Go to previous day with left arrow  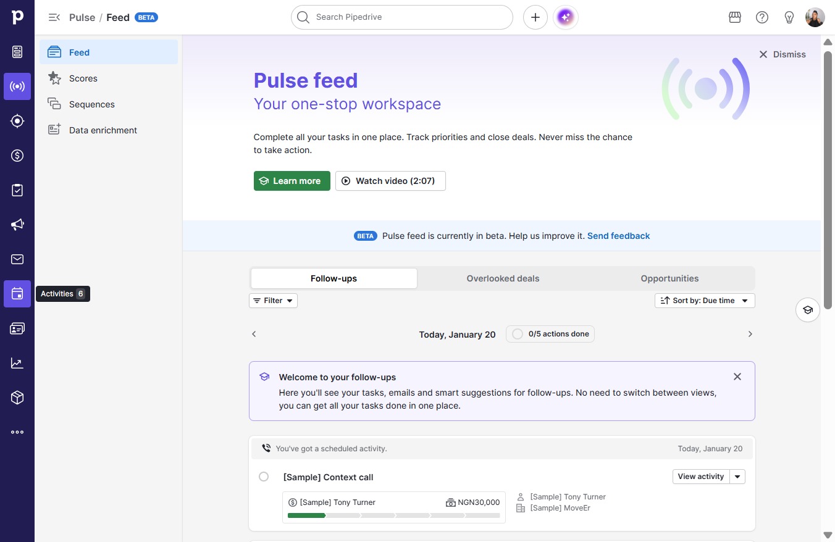tap(254, 334)
